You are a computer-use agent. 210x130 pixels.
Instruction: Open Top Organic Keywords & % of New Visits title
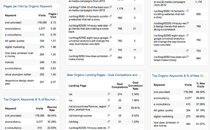click(179, 76)
